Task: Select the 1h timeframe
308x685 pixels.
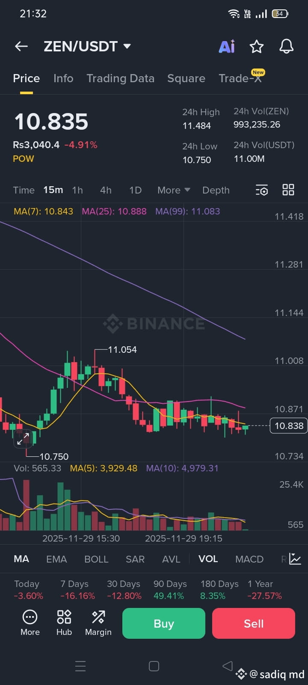Action: point(77,190)
